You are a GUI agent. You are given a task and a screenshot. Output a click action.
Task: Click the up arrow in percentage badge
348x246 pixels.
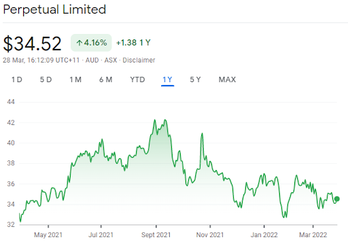(79, 43)
